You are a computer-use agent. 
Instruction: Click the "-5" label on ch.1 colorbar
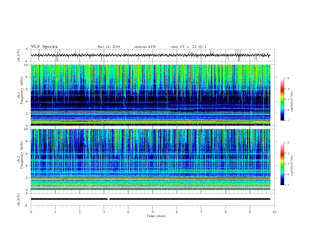pyautogui.click(x=288, y=100)
